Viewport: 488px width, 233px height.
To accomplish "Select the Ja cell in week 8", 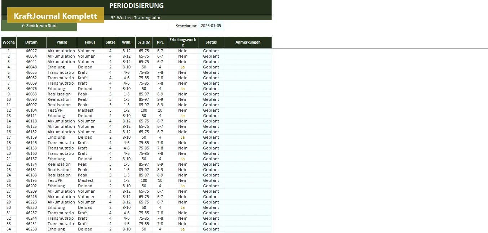I will coord(183,89).
